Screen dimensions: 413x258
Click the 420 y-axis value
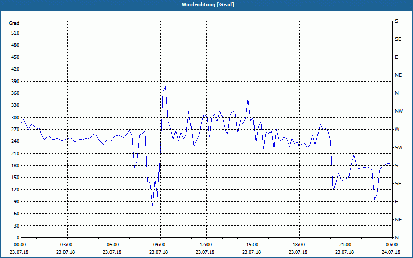[x=15, y=69]
